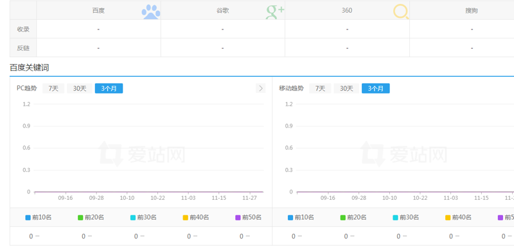514x246 pixels.
Task: Click 百度 收录 value cell
Action: pos(98,29)
